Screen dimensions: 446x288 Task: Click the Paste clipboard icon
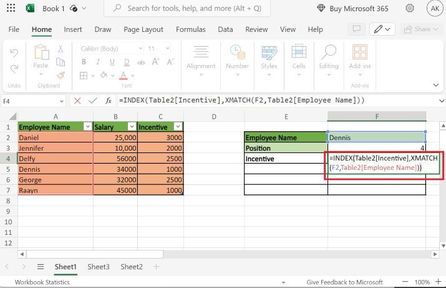(x=40, y=54)
